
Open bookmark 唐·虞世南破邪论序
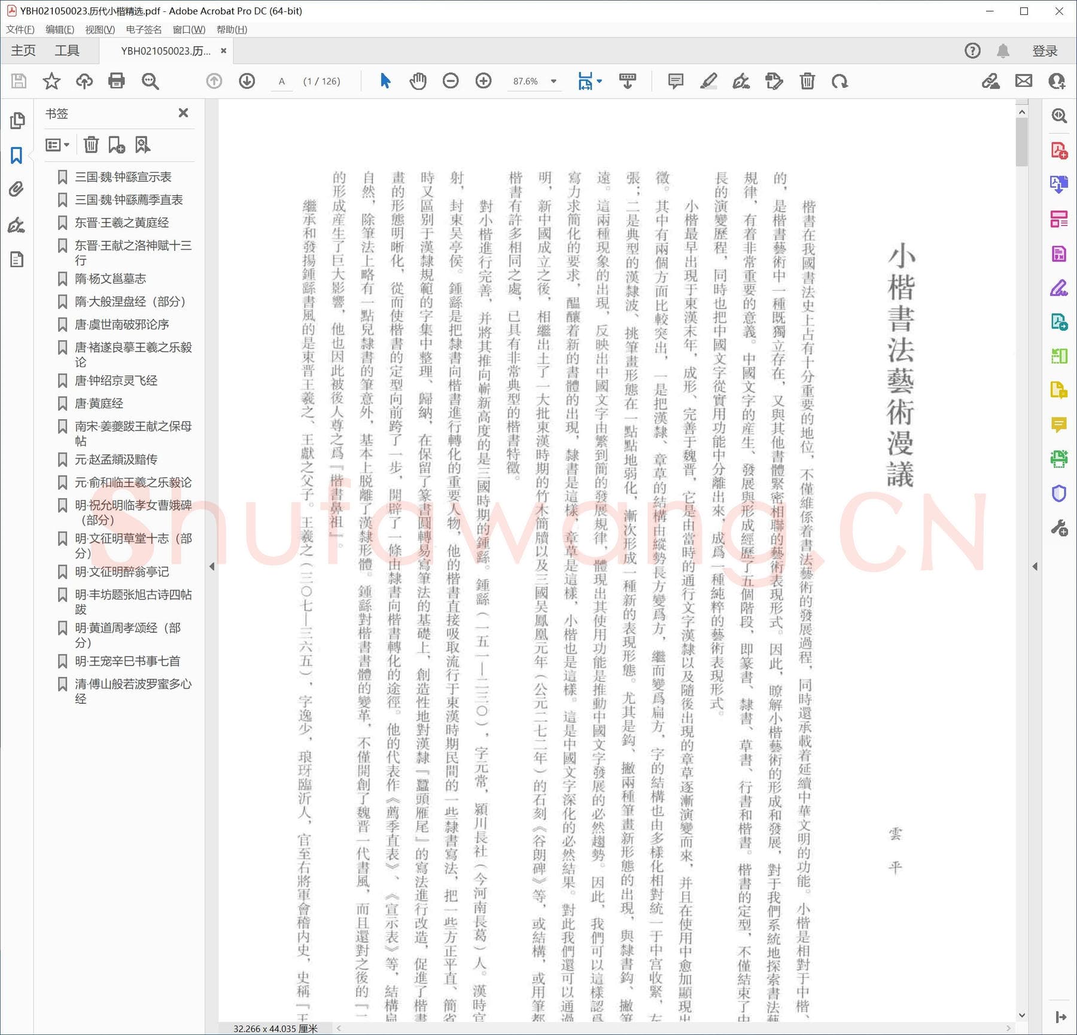point(121,325)
